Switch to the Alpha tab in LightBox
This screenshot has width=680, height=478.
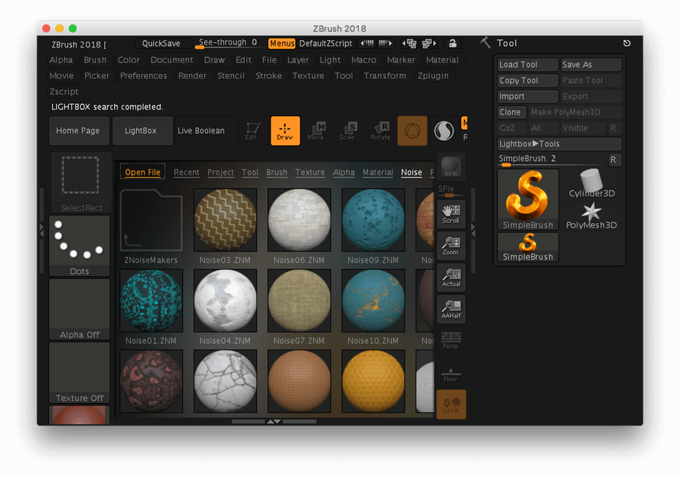pyautogui.click(x=344, y=172)
